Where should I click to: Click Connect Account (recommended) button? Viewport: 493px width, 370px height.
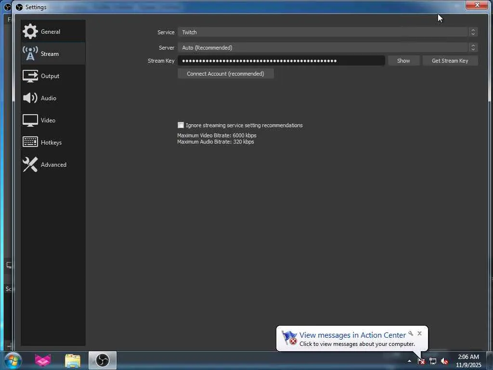coord(225,74)
